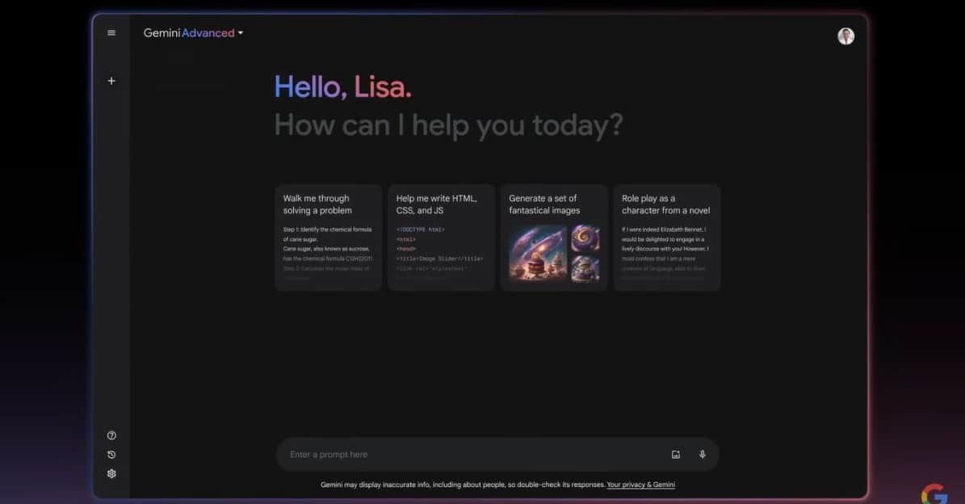Image resolution: width=965 pixels, height=504 pixels.
Task: Open the Settings gear icon
Action: (x=111, y=474)
